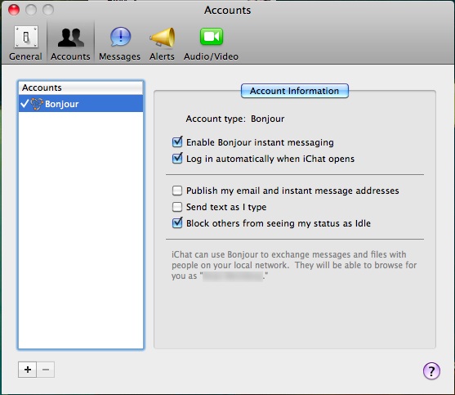Select the Account Information tab
The image size is (455, 395).
295,91
